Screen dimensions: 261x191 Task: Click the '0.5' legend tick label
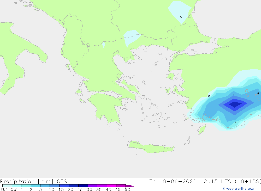tap(14, 189)
